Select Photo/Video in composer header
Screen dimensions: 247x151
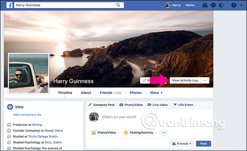[x=131, y=105]
